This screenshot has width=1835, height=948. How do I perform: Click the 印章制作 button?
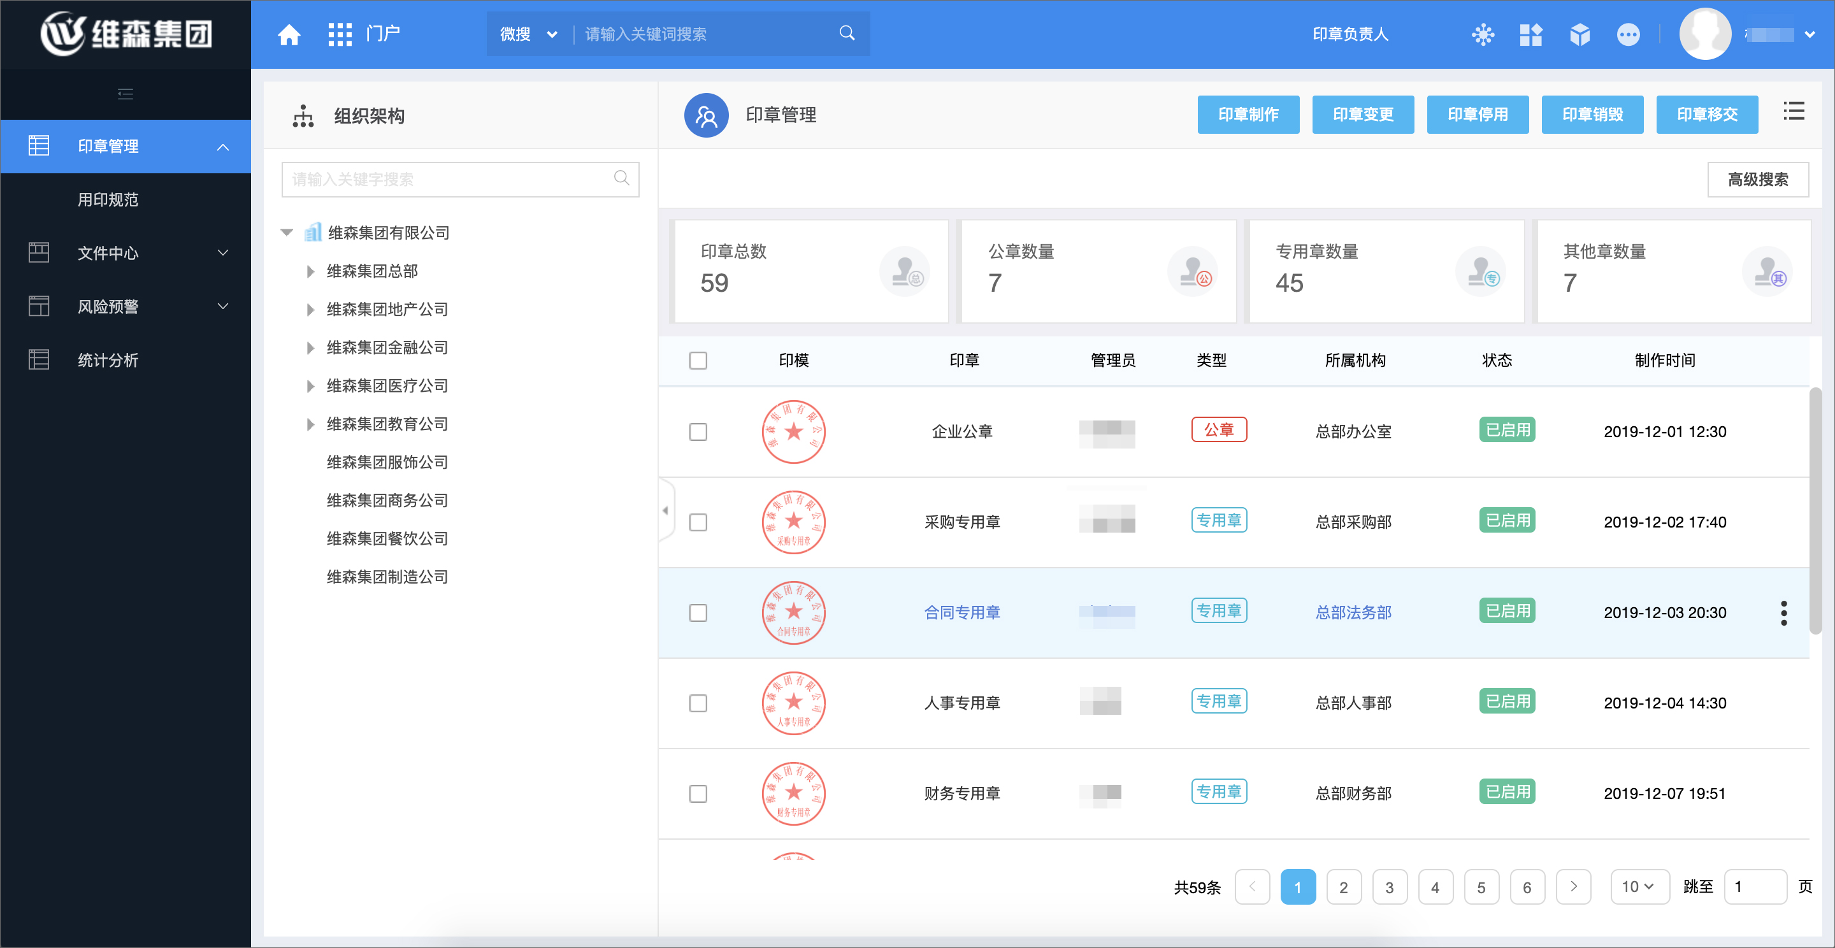[1248, 115]
